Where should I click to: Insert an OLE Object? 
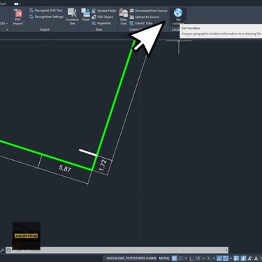click(x=103, y=17)
